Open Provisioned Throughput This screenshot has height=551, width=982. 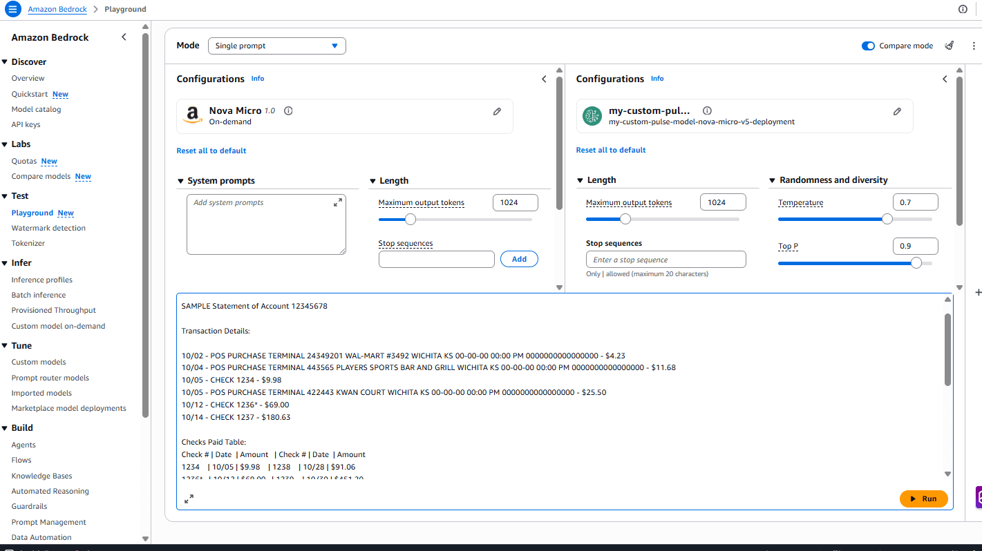click(54, 310)
